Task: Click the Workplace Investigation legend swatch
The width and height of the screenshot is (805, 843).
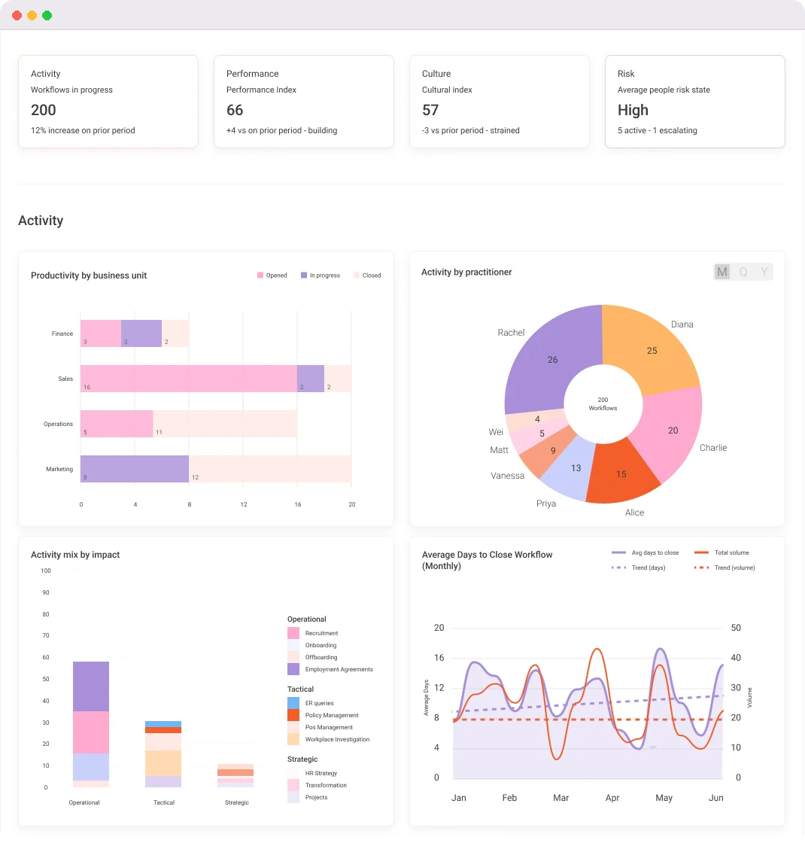Action: pyautogui.click(x=293, y=739)
